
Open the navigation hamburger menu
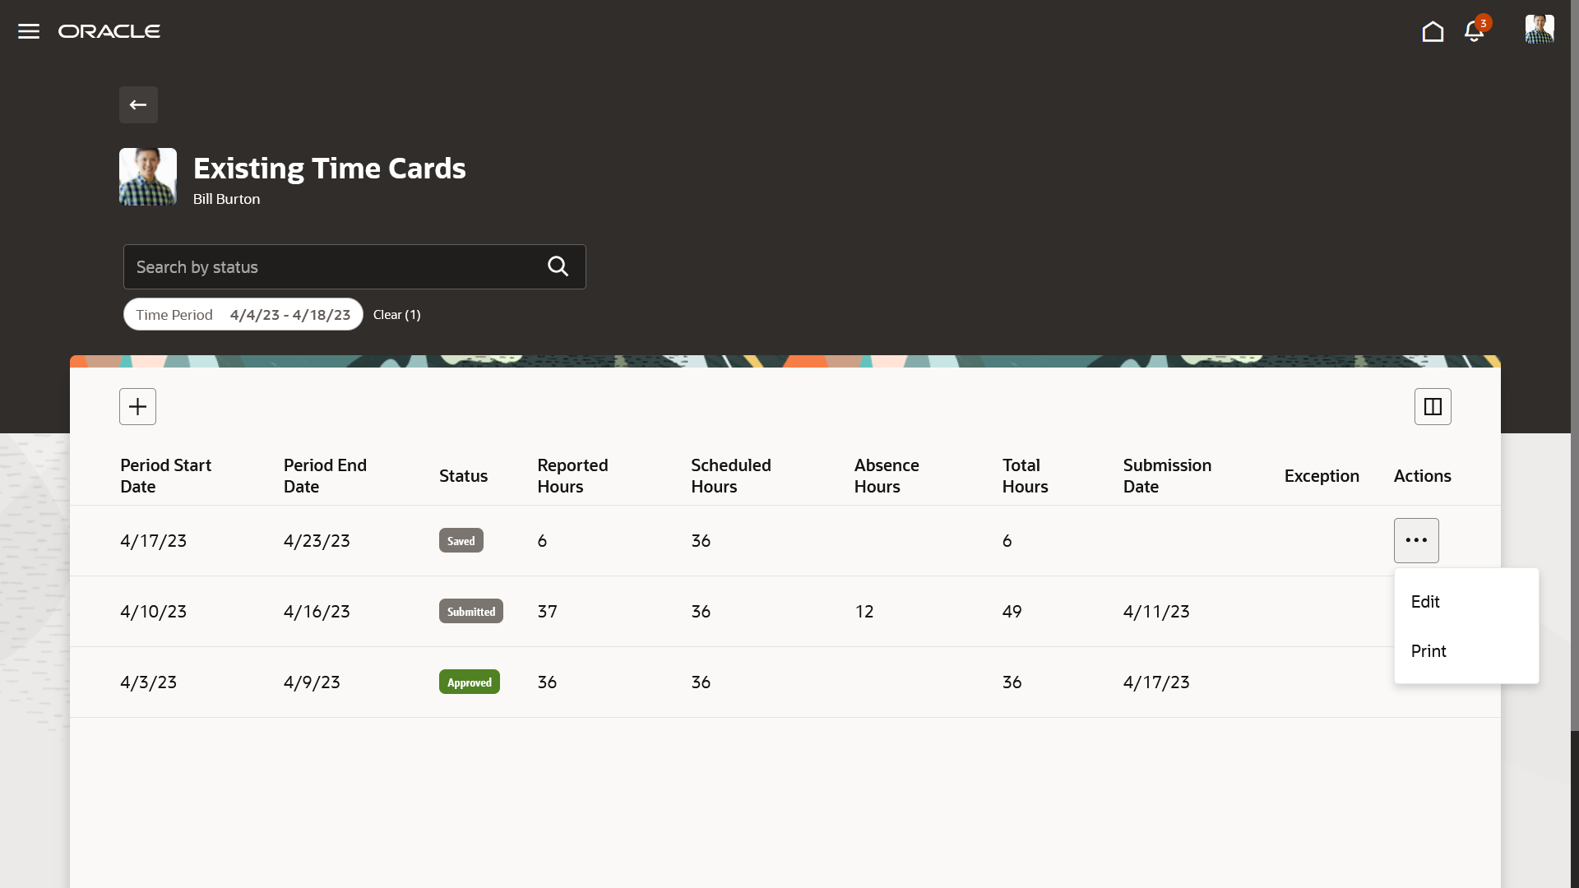(28, 30)
